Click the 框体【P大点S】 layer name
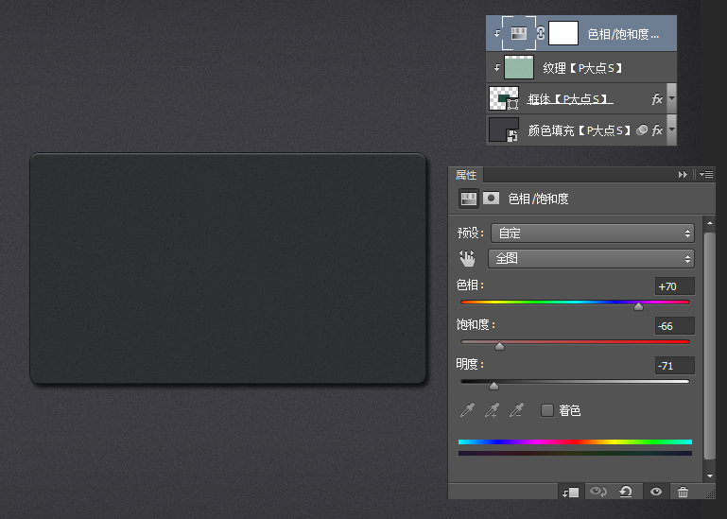 pyautogui.click(x=570, y=99)
